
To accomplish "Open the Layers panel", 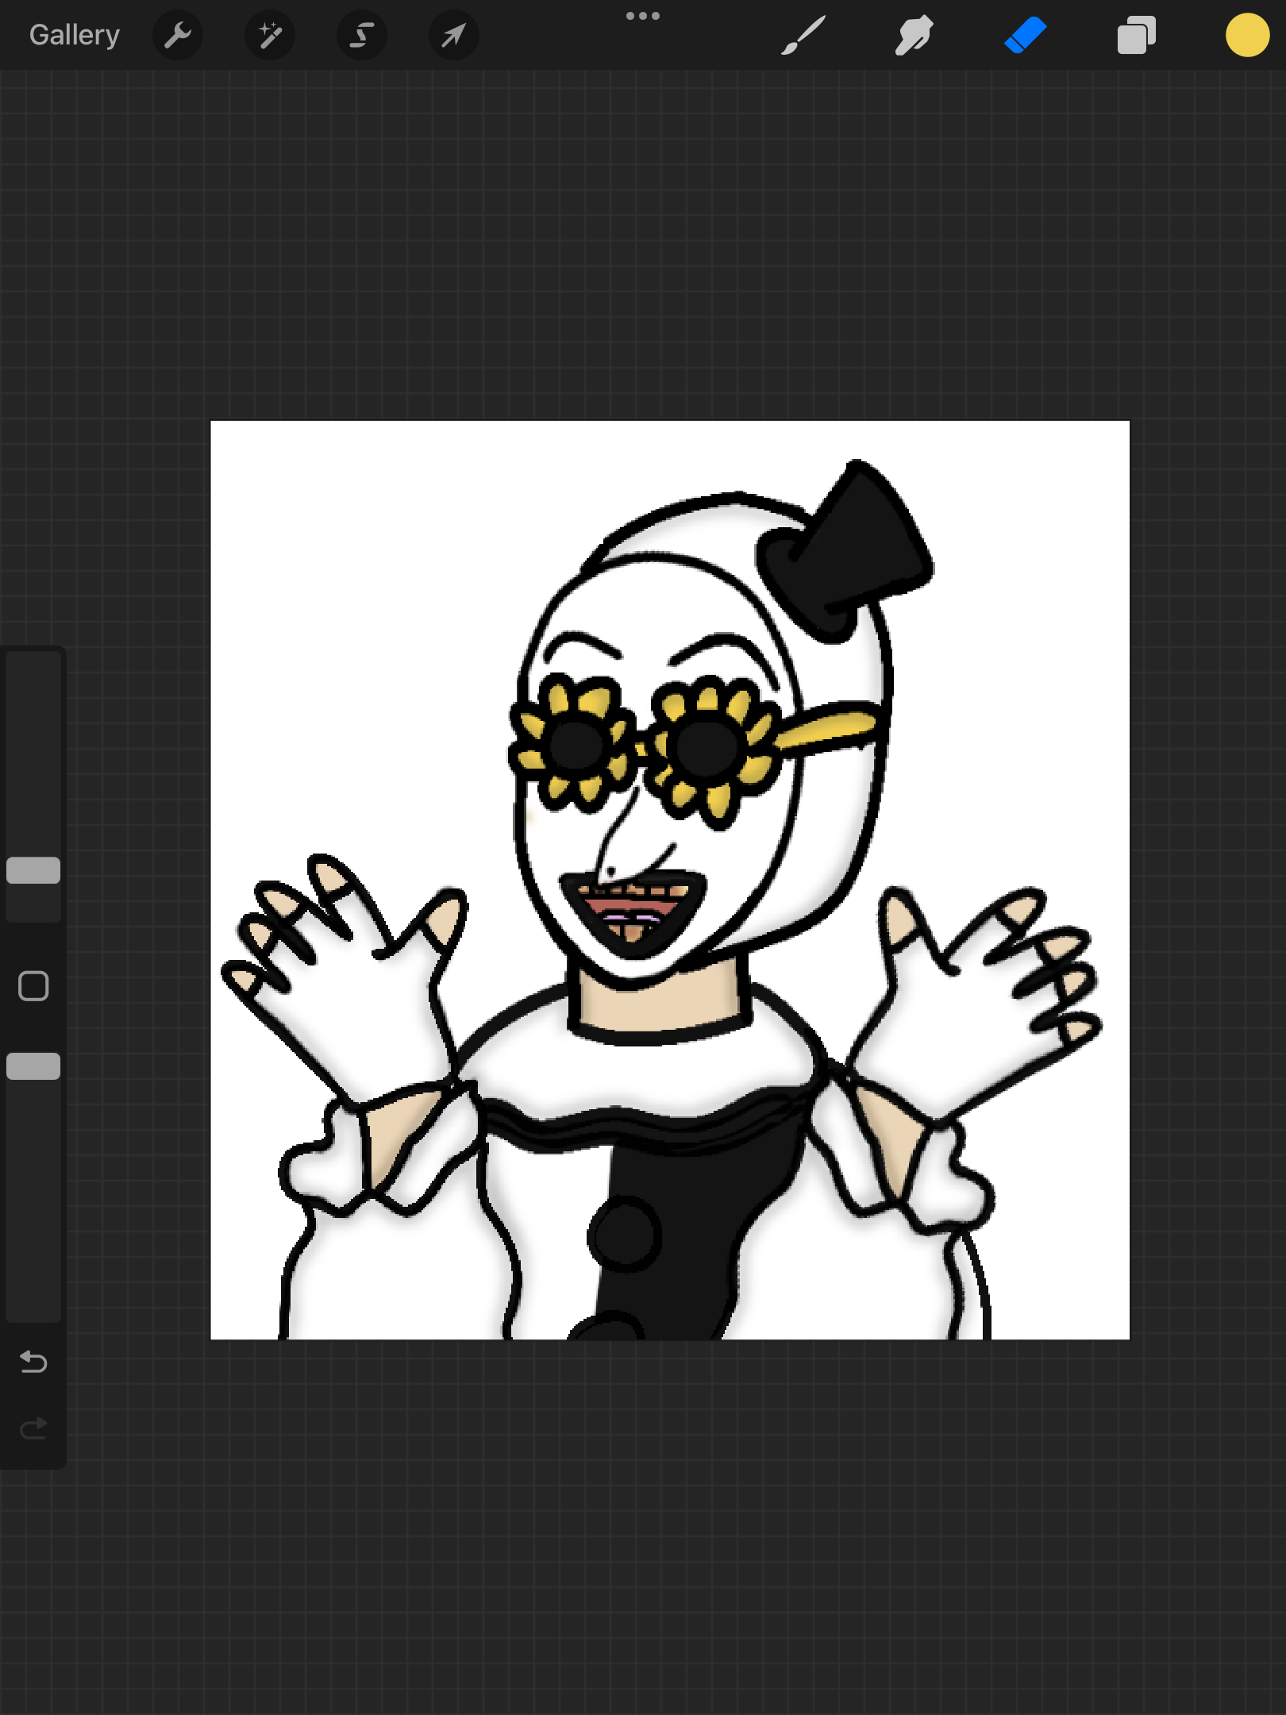I will (x=1136, y=36).
